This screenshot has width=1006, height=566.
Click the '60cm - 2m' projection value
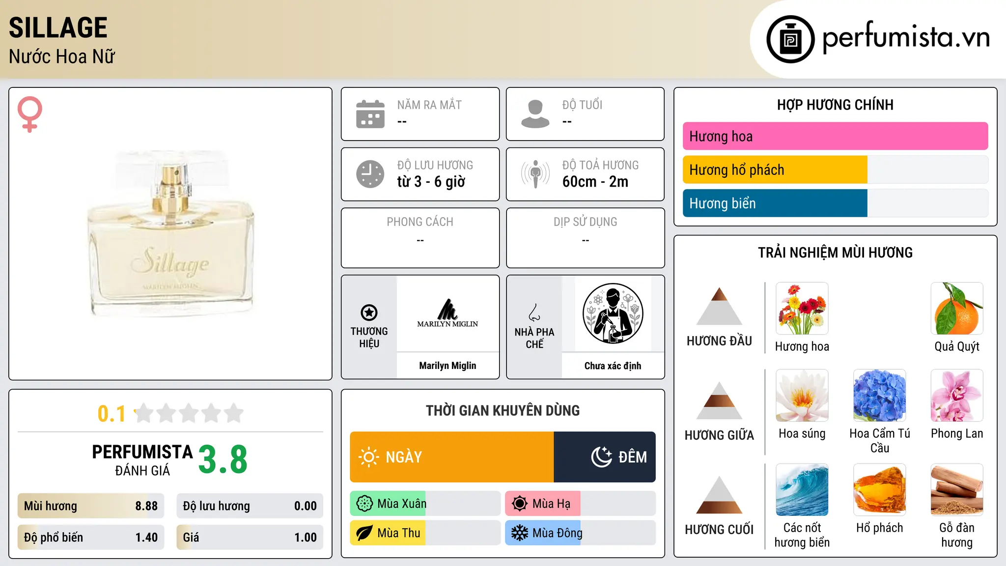(x=595, y=182)
